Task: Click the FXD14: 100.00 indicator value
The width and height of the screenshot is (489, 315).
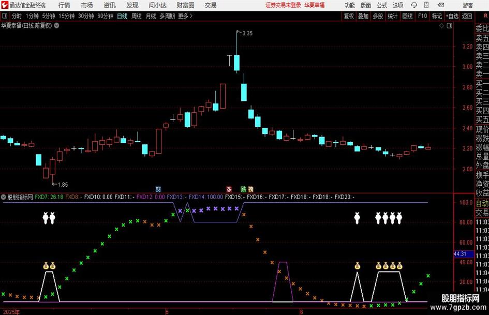Action: point(206,197)
